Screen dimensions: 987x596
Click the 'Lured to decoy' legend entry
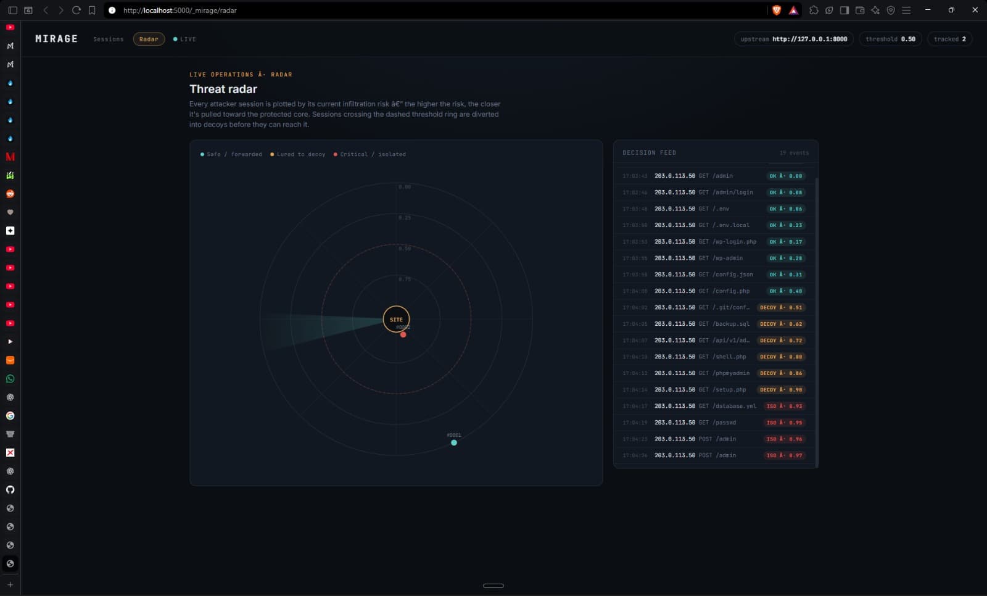coord(298,154)
